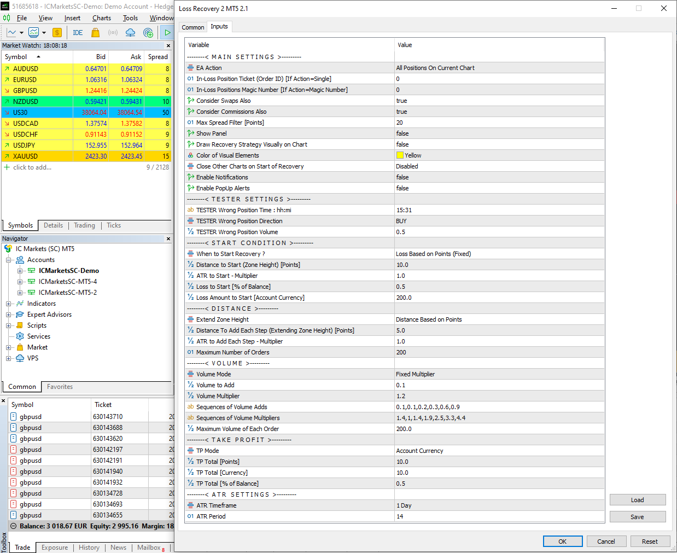The width and height of the screenshot is (677, 553).
Task: Expand the Indicators tree node
Action: pyautogui.click(x=9, y=304)
